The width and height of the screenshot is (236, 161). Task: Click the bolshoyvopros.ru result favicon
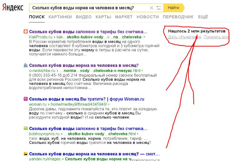26,128
